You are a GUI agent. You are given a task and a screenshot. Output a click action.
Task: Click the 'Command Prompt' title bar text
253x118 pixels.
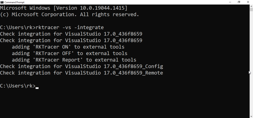pos(14,2)
